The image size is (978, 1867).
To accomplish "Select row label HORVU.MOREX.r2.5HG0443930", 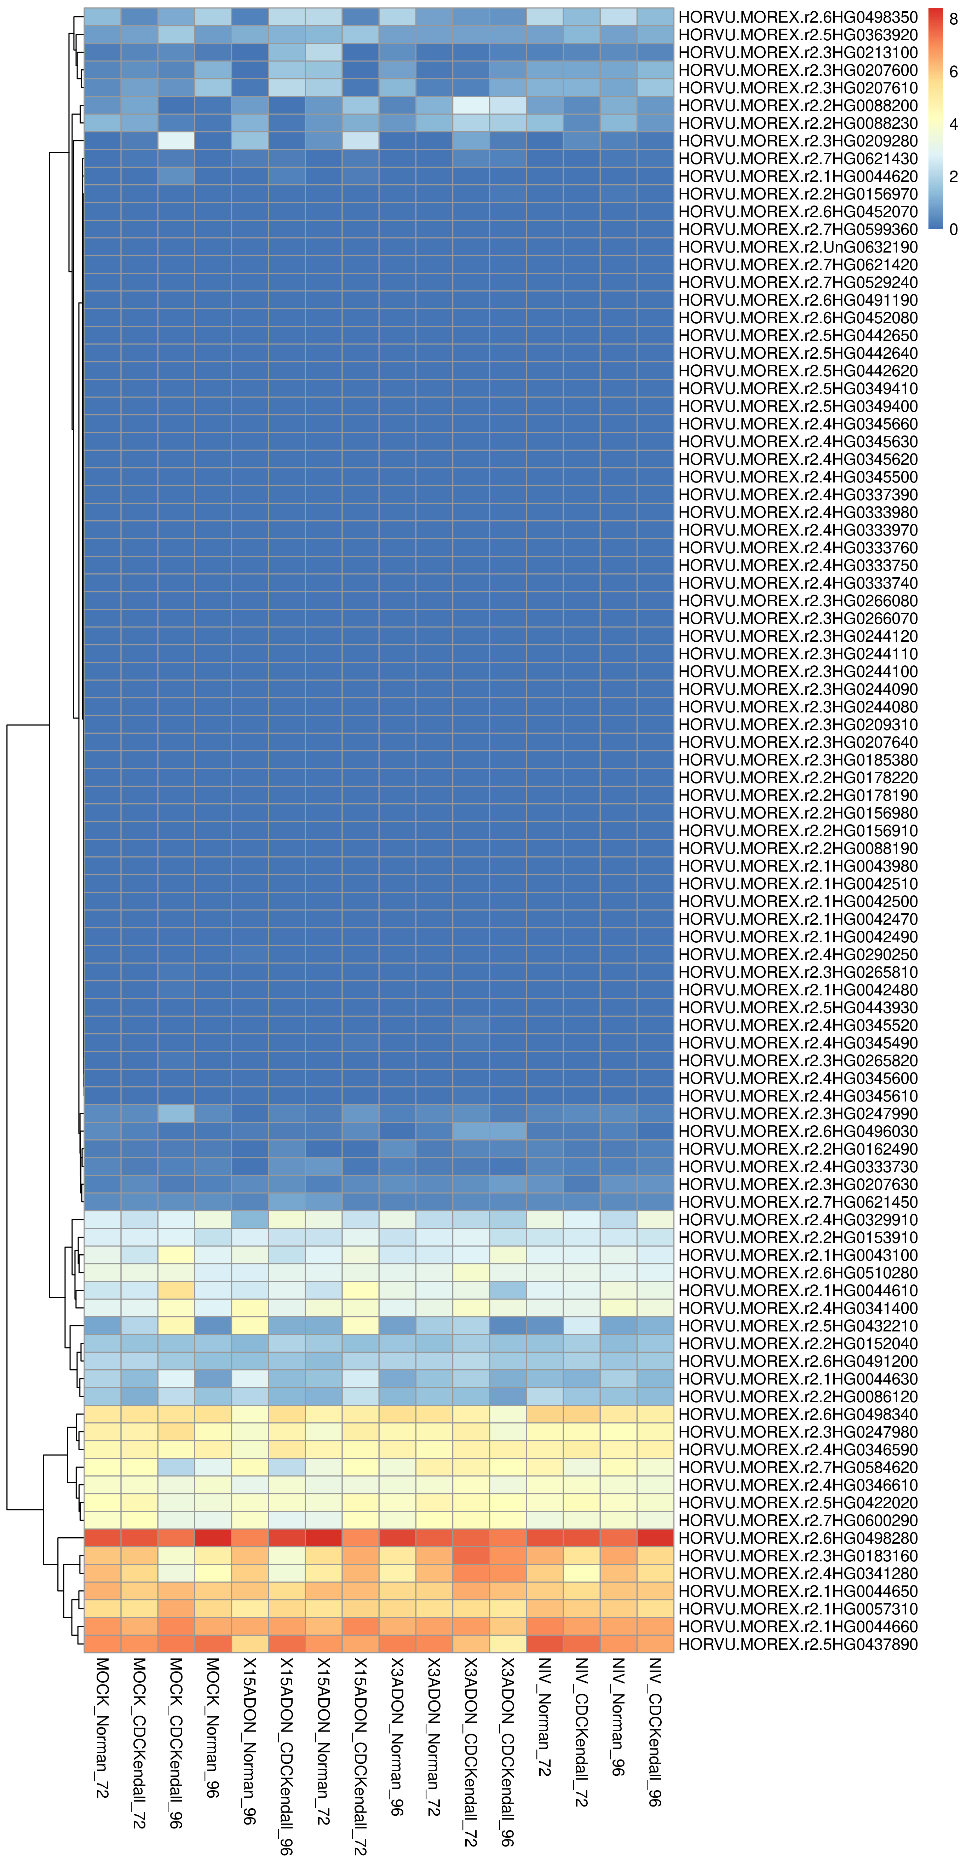I will coord(798,1007).
